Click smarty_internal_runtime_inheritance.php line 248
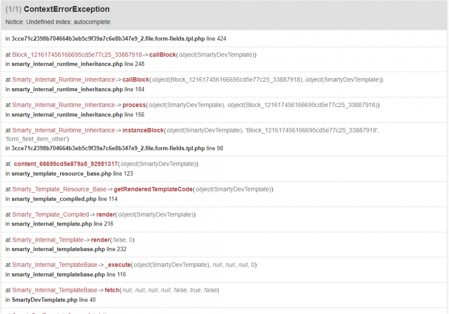Viewport: 449px width, 314px height. point(78,64)
